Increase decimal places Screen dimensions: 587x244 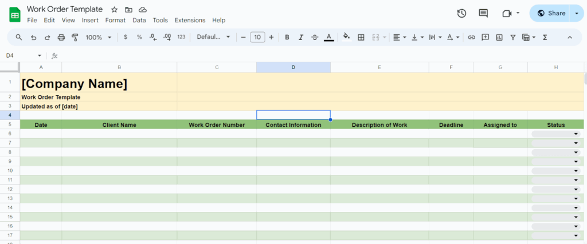click(x=167, y=37)
